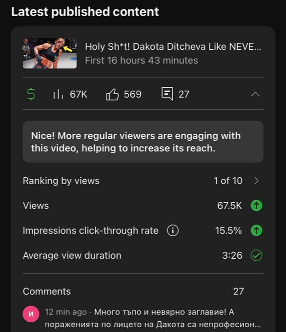Open the latest comment posted 12 min ago

pos(153,318)
